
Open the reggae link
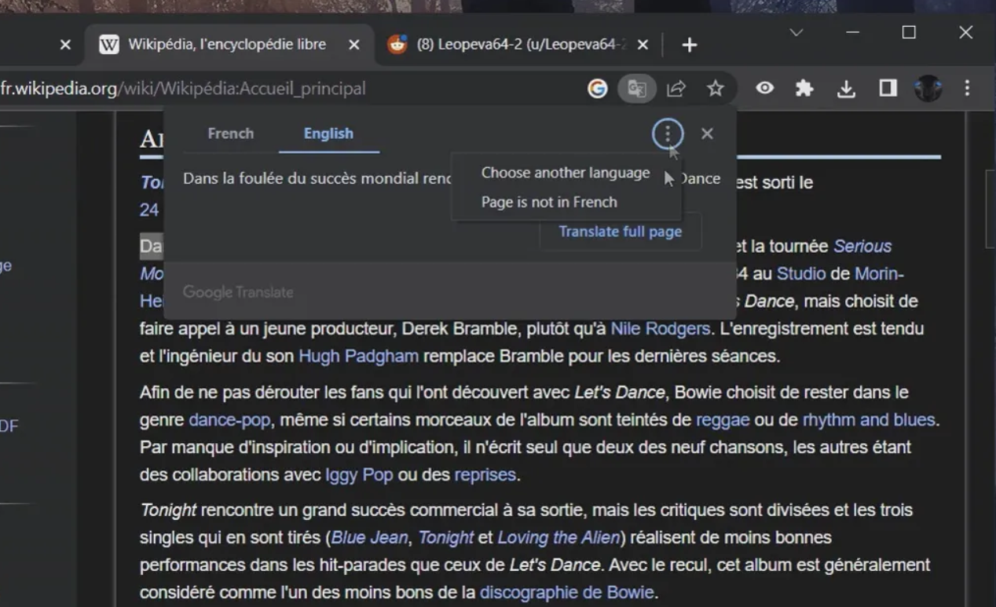pyautogui.click(x=723, y=420)
